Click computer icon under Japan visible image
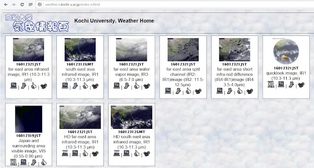The height and width of the screenshot is (168, 314). (24, 162)
